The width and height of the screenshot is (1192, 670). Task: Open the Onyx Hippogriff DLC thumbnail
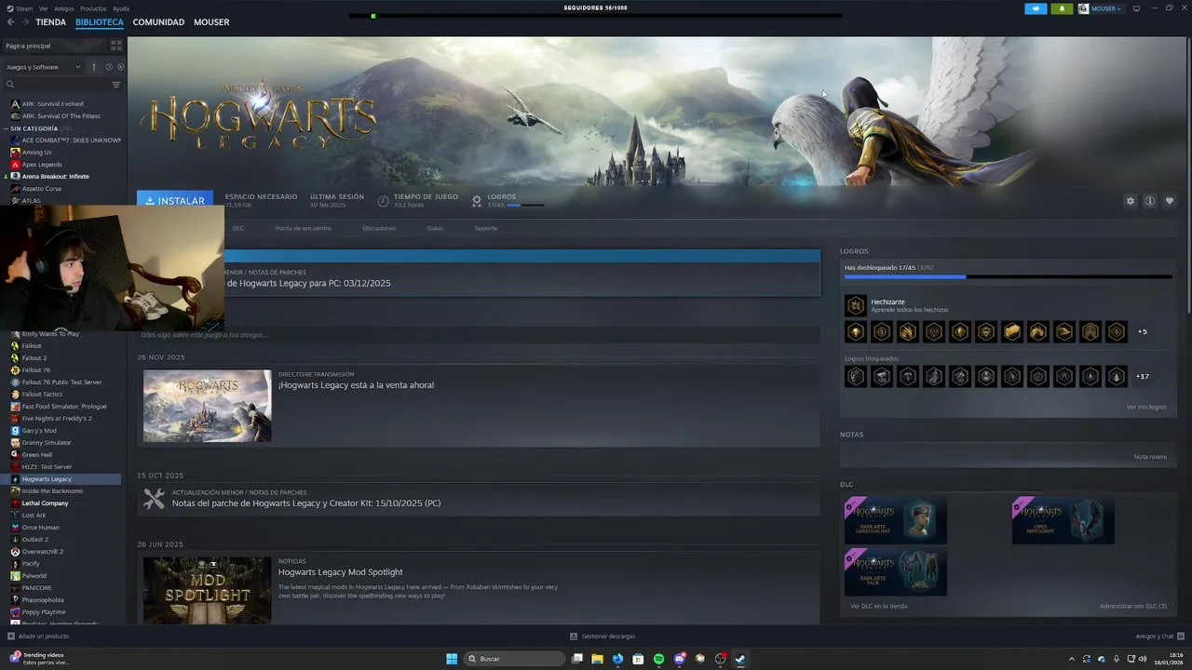coord(1063,520)
